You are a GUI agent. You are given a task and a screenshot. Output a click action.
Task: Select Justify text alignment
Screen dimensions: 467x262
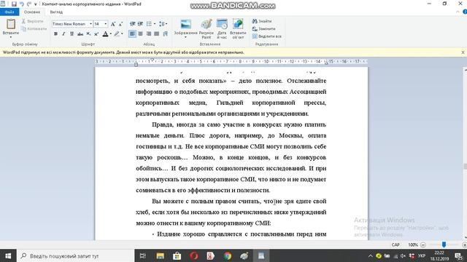(x=156, y=34)
